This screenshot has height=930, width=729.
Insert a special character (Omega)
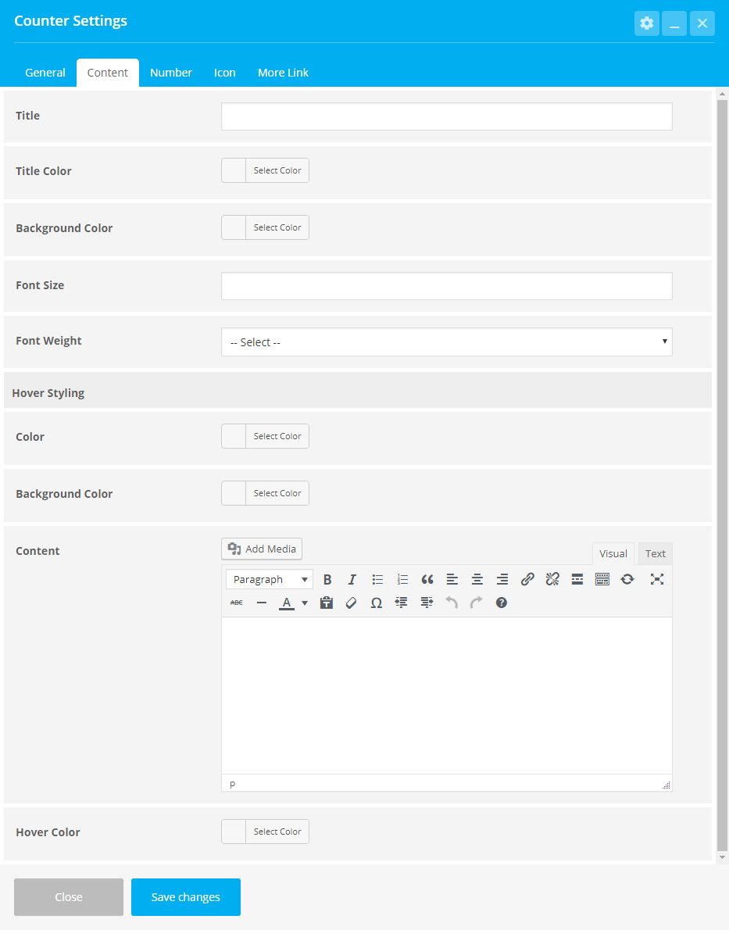pyautogui.click(x=376, y=603)
